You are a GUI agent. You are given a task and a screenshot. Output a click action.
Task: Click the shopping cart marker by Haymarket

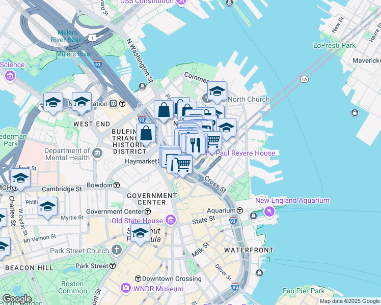(x=182, y=165)
